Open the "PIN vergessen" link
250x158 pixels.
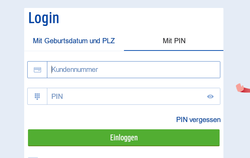click(198, 120)
